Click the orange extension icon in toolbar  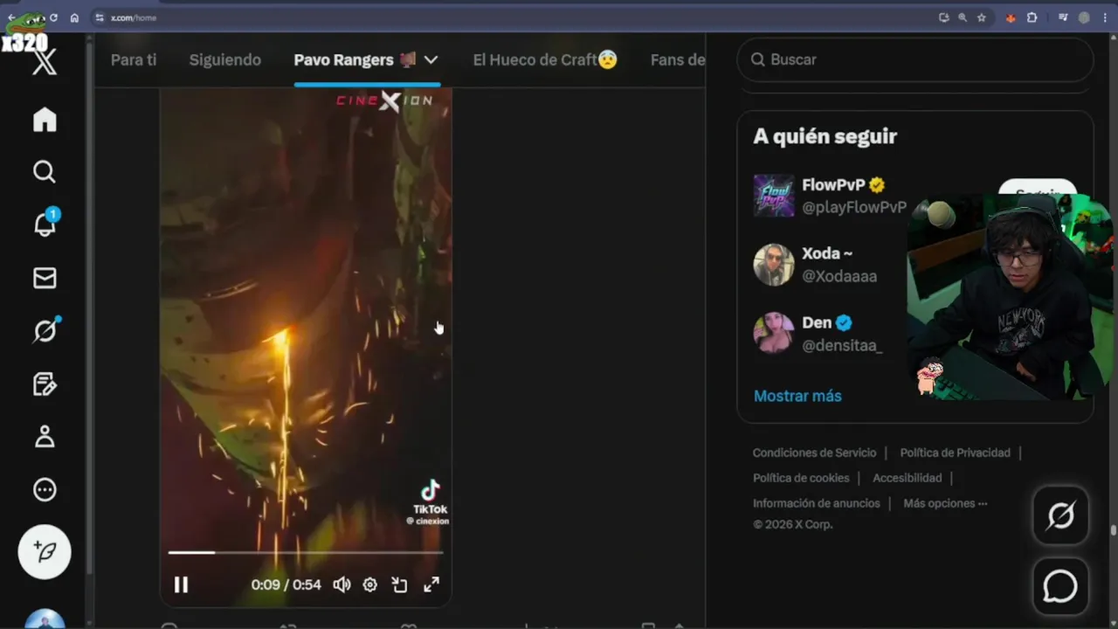coord(1011,17)
